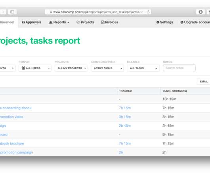
Task: Expand the Reports dropdown menu
Action: coord(59,22)
